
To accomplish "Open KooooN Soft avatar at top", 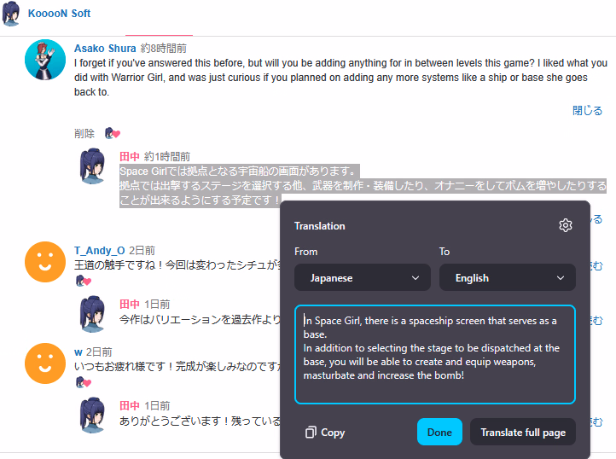I will pyautogui.click(x=11, y=14).
